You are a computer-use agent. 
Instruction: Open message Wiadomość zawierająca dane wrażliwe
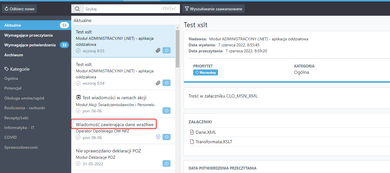(114, 125)
